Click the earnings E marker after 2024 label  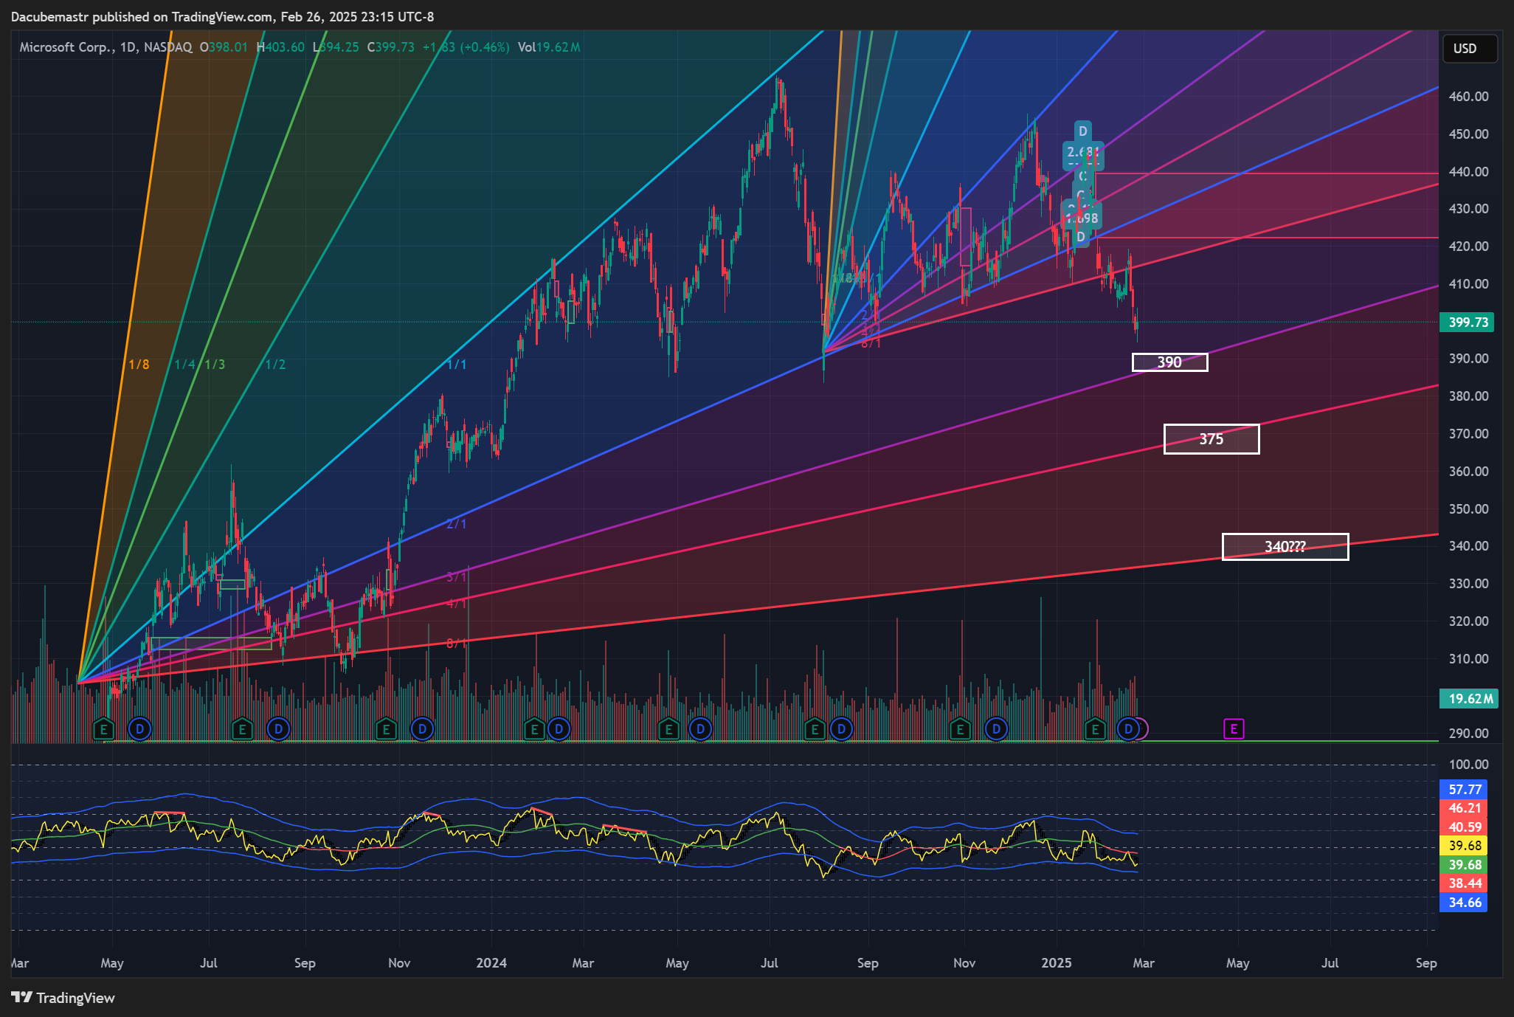(534, 730)
